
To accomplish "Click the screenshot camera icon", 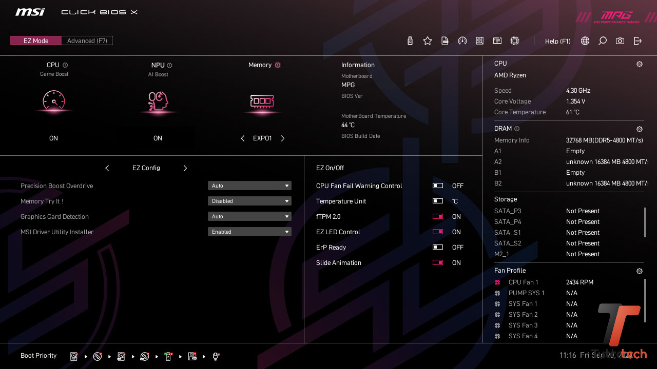I will click(620, 41).
